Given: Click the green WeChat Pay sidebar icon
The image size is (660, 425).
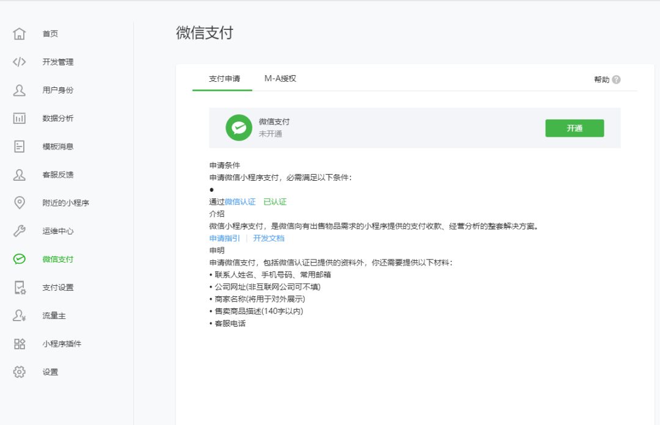Looking at the screenshot, I should pyautogui.click(x=20, y=259).
